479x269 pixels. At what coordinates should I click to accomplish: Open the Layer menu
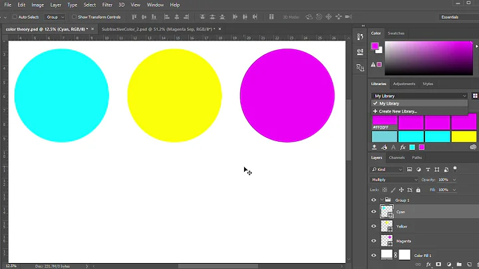56,5
